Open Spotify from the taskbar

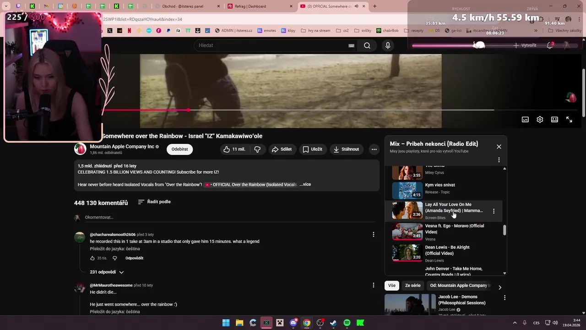coord(347,323)
